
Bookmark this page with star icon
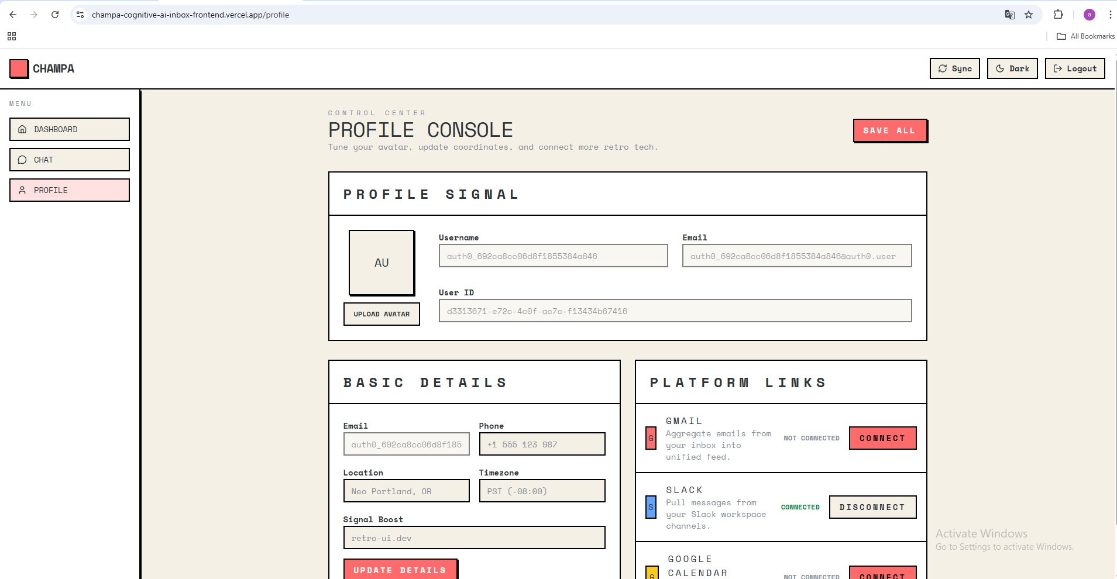tap(1029, 15)
